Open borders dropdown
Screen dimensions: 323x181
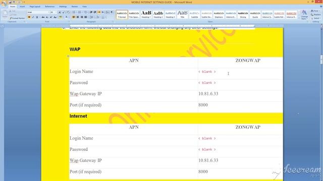[x=104, y=17]
